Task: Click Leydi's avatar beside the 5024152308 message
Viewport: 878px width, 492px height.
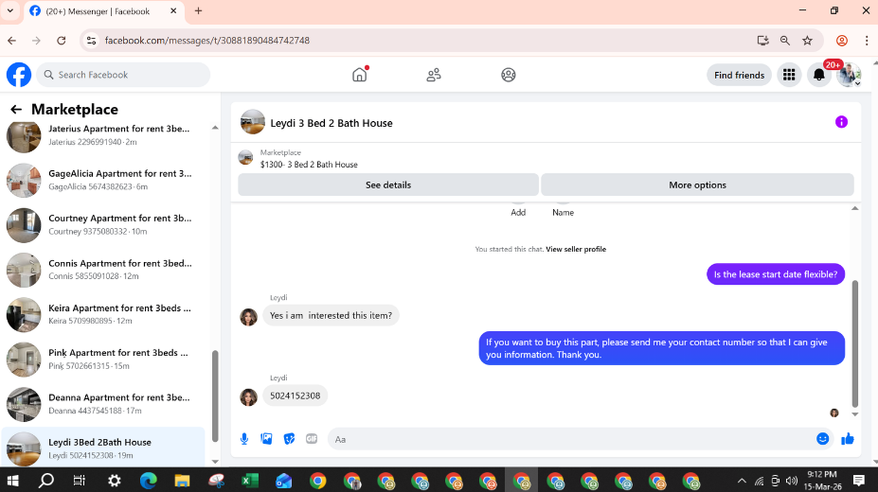Action: click(x=248, y=397)
